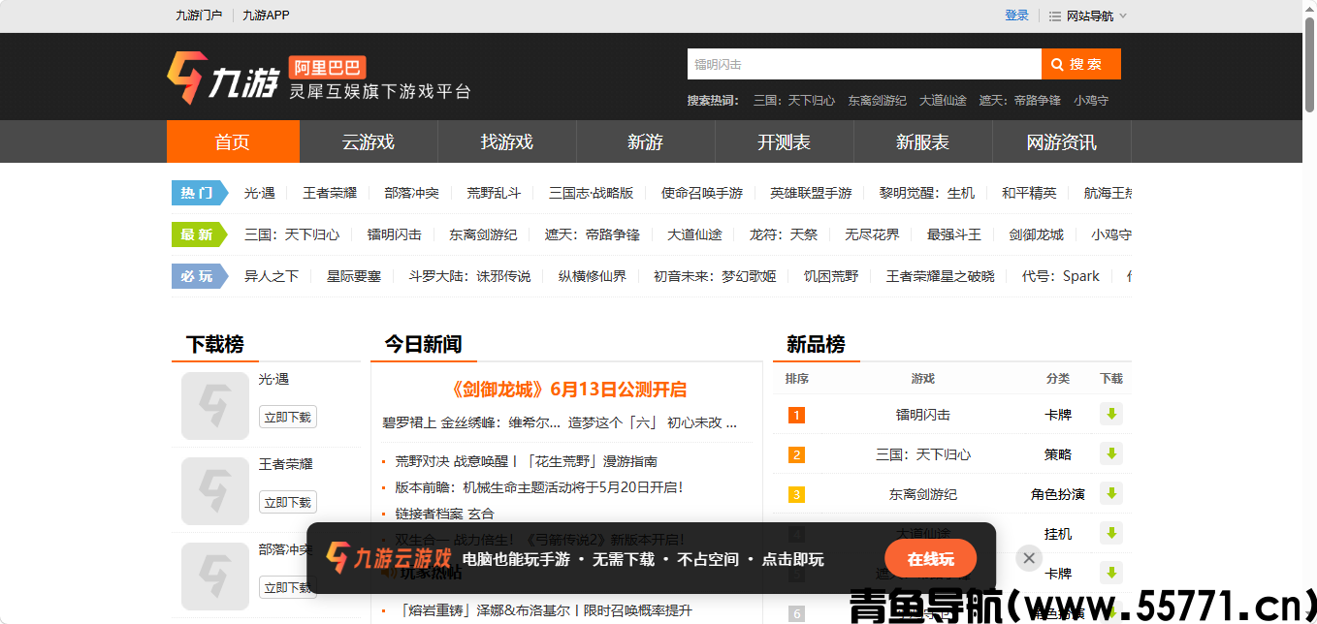Close the 九游云游戏 banner
The width and height of the screenshot is (1317, 624).
point(1029,558)
